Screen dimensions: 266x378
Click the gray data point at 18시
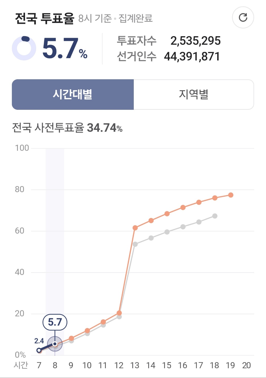(215, 216)
